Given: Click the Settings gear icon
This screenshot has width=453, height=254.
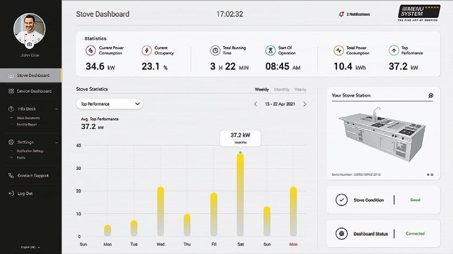Looking at the screenshot, I should (11, 142).
